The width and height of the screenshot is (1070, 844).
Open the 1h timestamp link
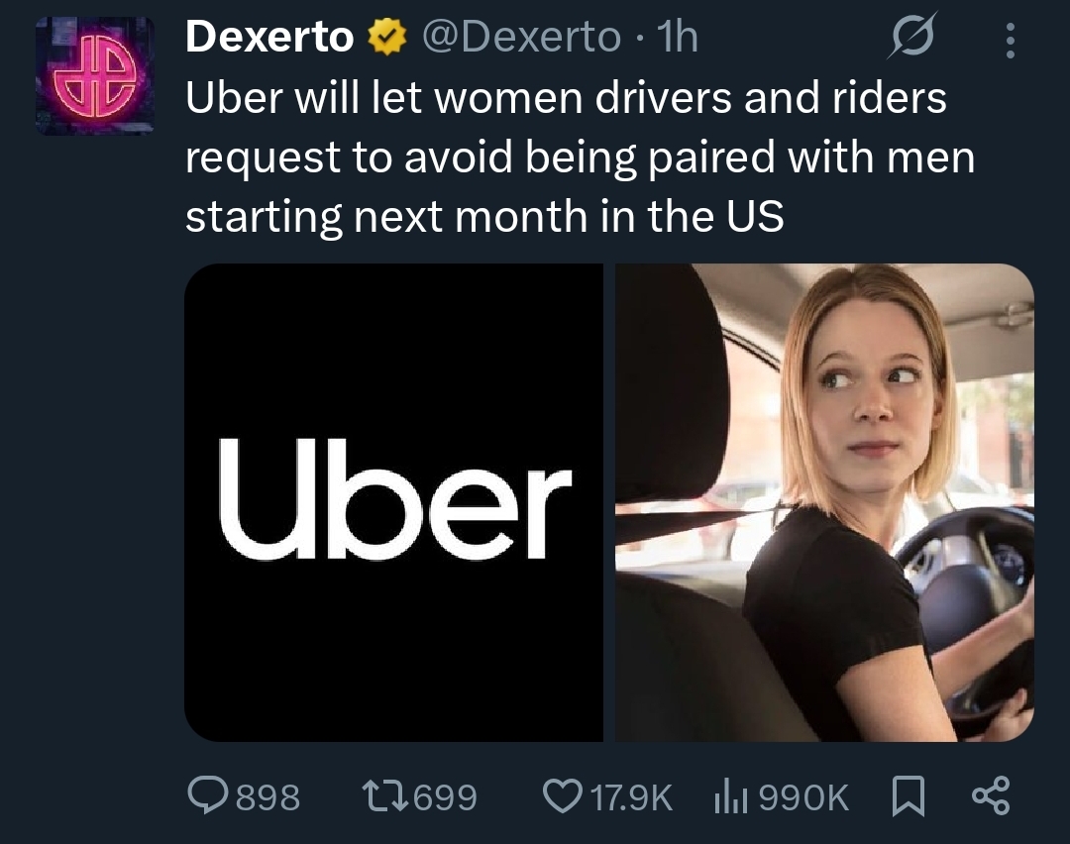(676, 37)
